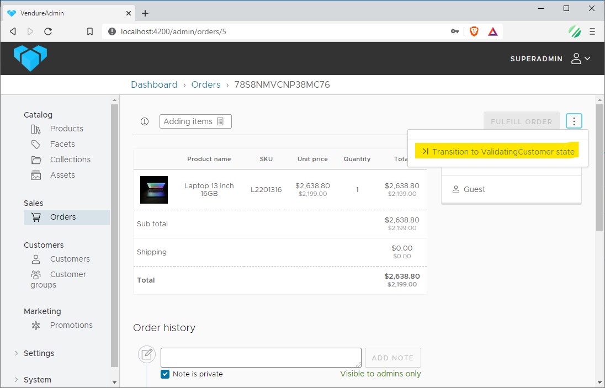Uncheck the Note is private checkbox
Viewport: 605px width, 388px height.
click(165, 374)
